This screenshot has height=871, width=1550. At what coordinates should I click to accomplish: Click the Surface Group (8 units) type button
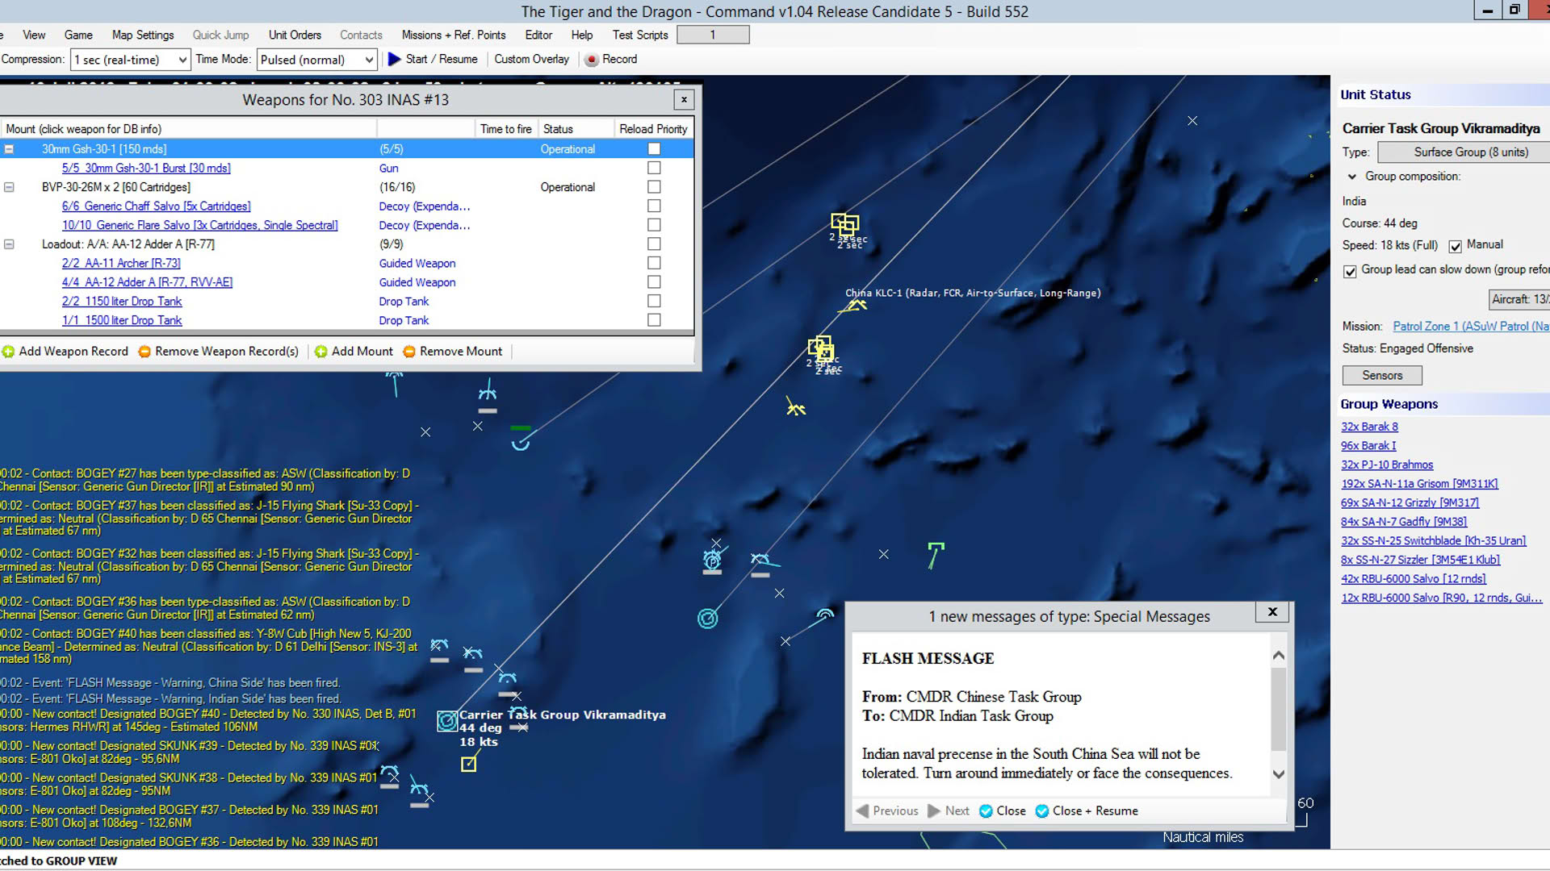[x=1465, y=152]
